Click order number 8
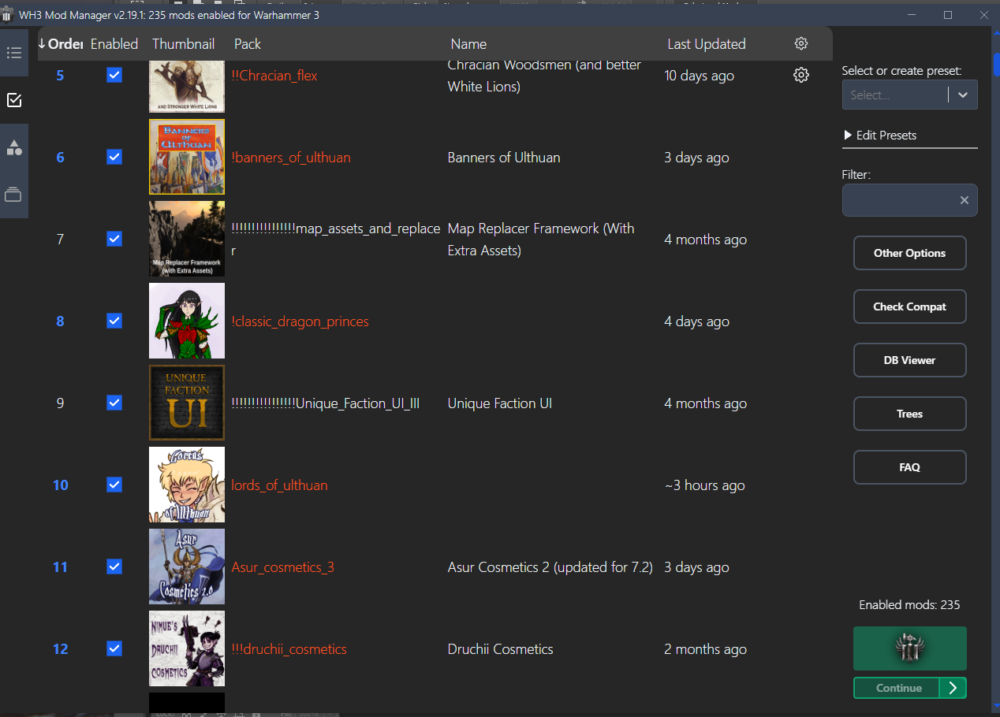1000x717 pixels. (60, 321)
